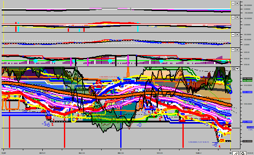Minimize the pane with purple histogram bars
The height and width of the screenshot is (155, 254).
coord(233,50)
